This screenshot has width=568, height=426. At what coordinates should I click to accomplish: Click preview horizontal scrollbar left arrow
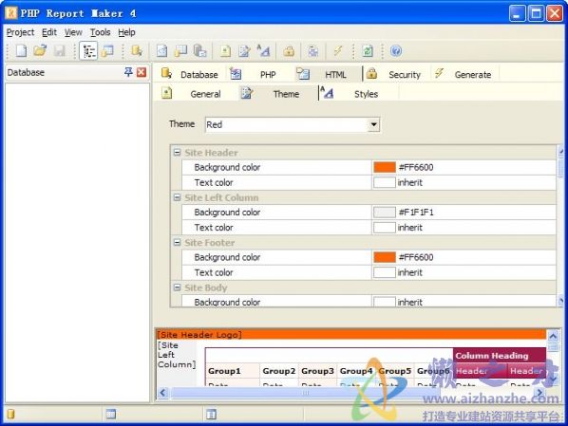click(163, 393)
